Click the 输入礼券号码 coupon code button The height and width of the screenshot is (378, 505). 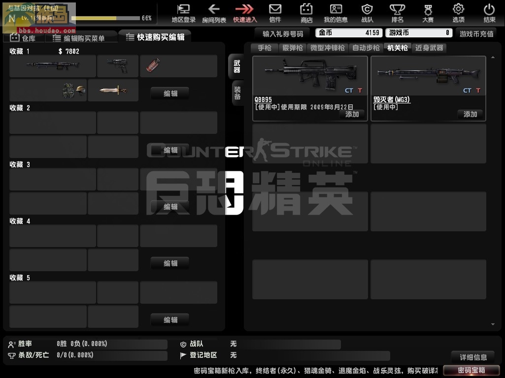[283, 34]
